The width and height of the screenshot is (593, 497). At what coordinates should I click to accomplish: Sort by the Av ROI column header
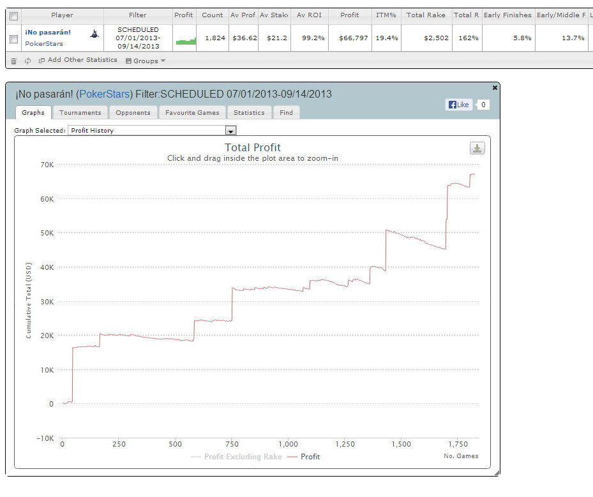coord(310,15)
